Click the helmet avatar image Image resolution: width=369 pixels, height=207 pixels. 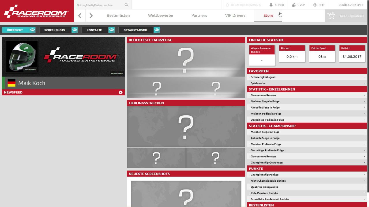(x=22, y=56)
